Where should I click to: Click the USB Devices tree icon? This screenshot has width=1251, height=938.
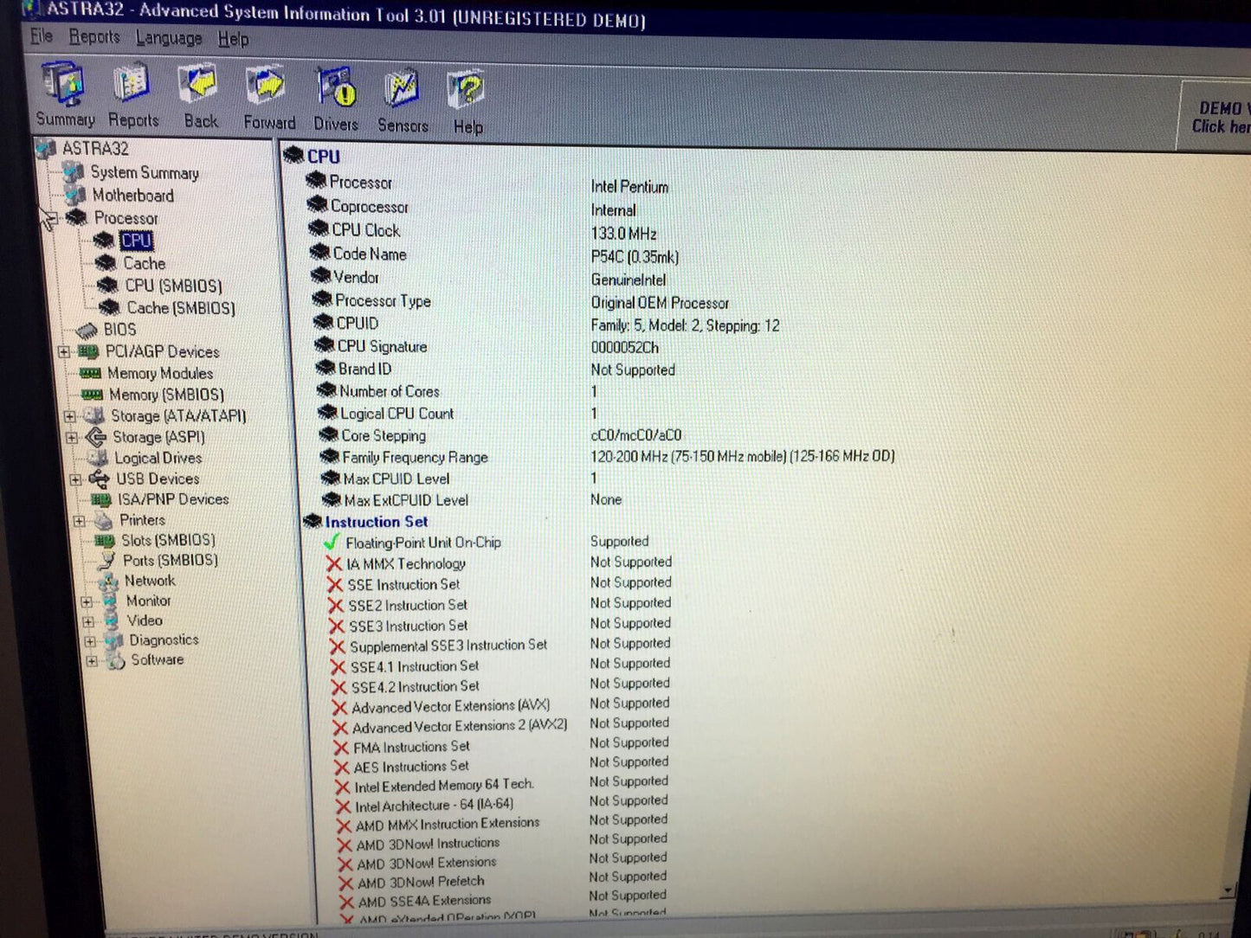tap(100, 479)
